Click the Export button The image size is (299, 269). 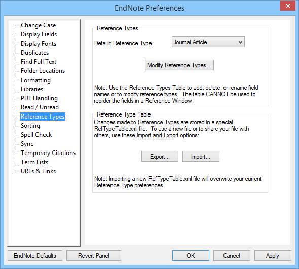coord(160,157)
